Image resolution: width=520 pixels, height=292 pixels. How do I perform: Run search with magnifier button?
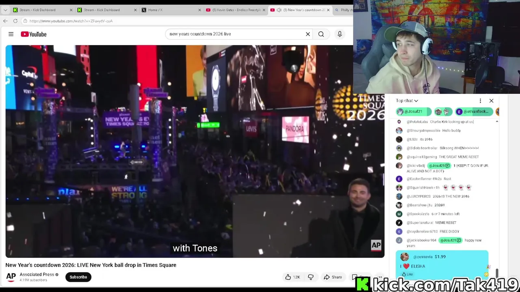[321, 34]
